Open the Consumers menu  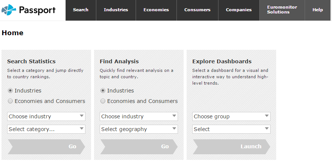click(x=197, y=10)
